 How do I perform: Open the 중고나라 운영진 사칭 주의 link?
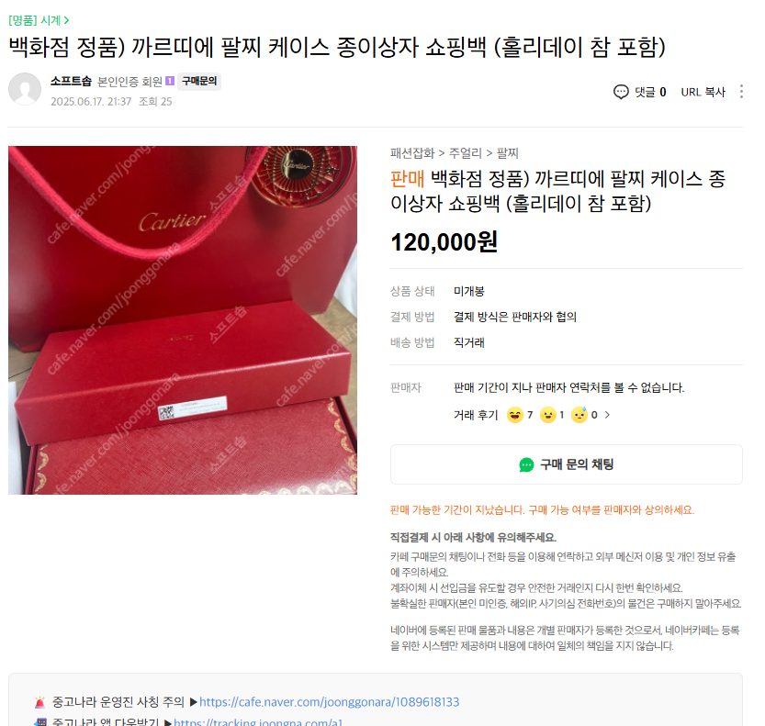329,702
